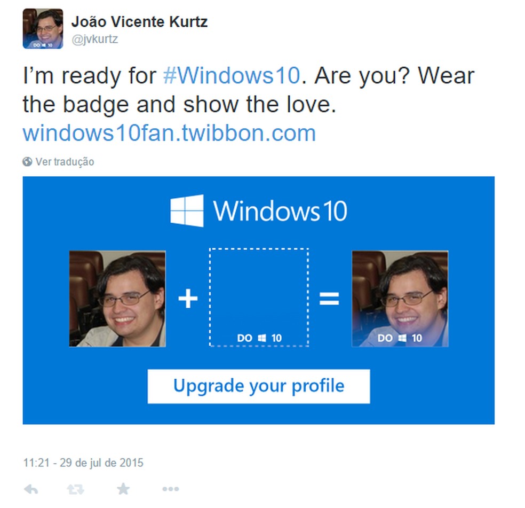Image resolution: width=525 pixels, height=508 pixels.
Task: Click the name 'João Vicente Kurtz'
Action: coord(140,22)
